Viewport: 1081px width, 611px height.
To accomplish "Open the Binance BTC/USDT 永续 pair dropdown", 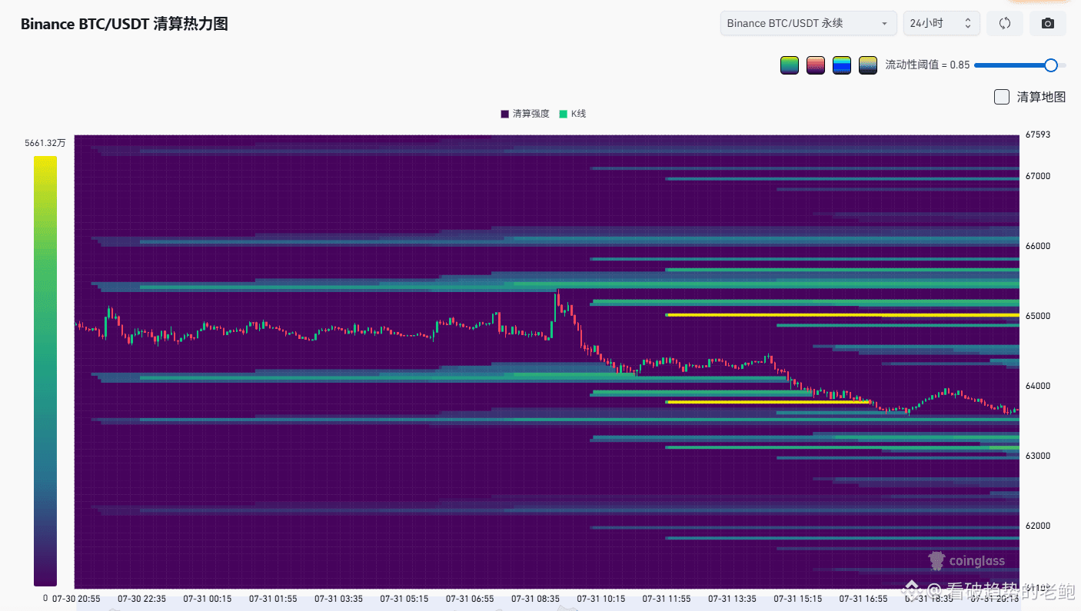I will [808, 23].
